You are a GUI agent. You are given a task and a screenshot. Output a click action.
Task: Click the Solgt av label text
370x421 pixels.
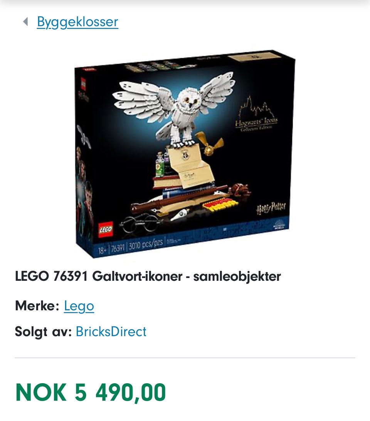coord(43,332)
